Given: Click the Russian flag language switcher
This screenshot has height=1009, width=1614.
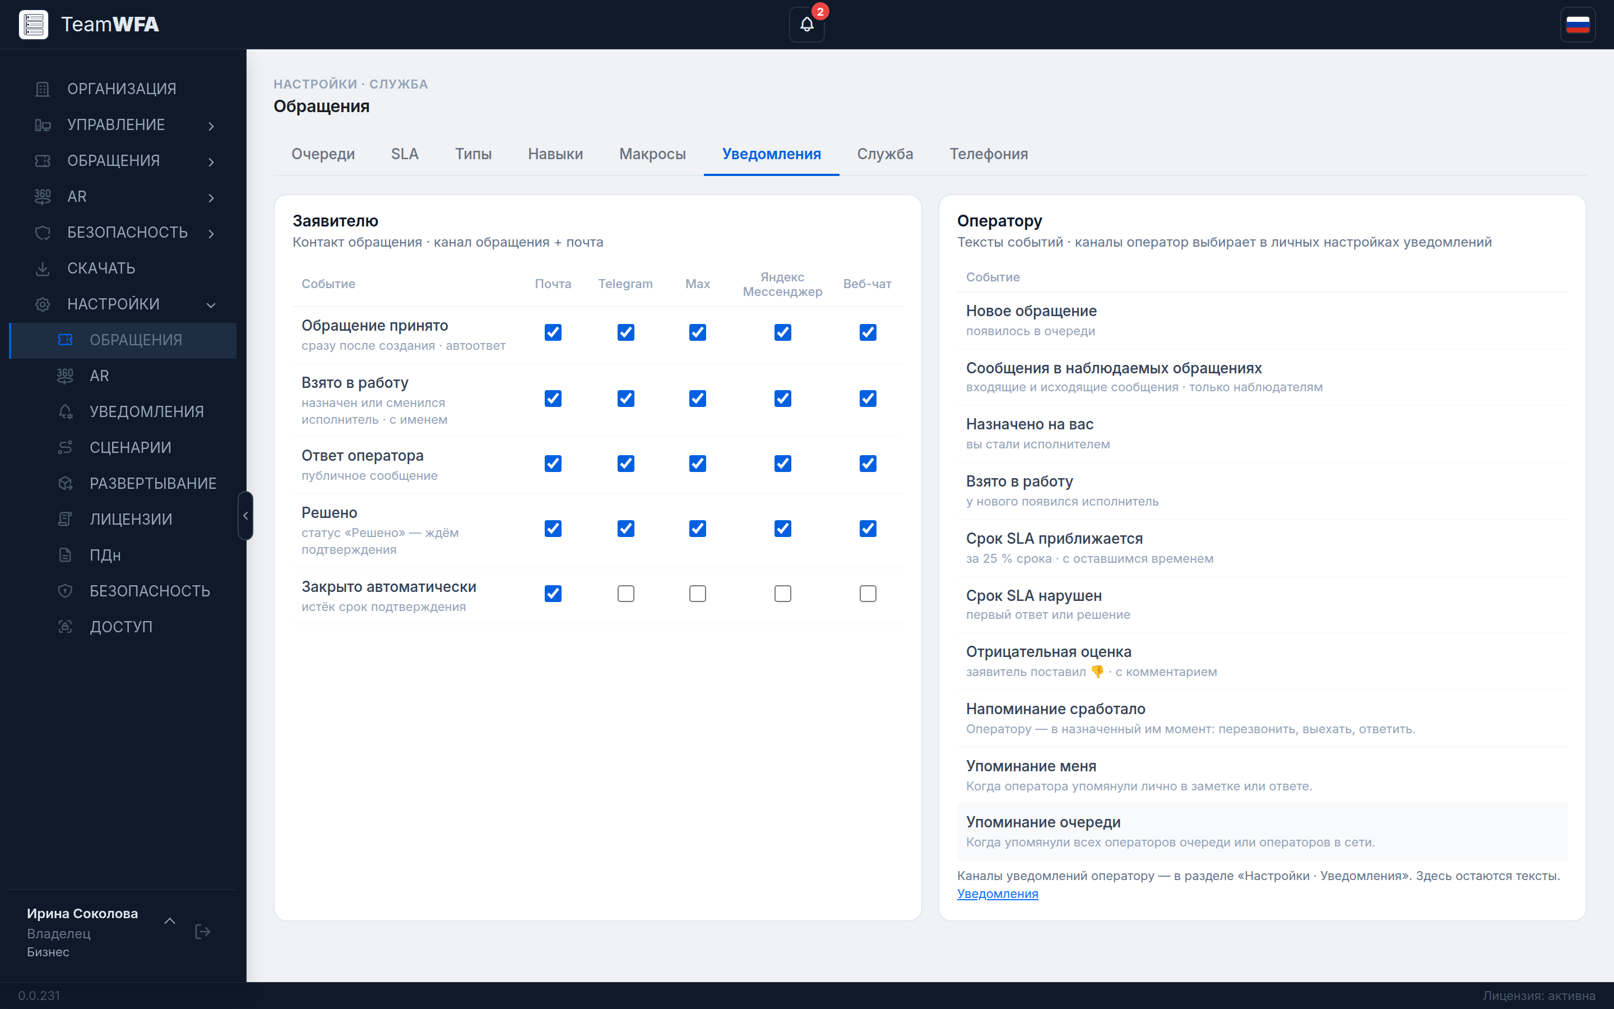Looking at the screenshot, I should click(x=1578, y=25).
